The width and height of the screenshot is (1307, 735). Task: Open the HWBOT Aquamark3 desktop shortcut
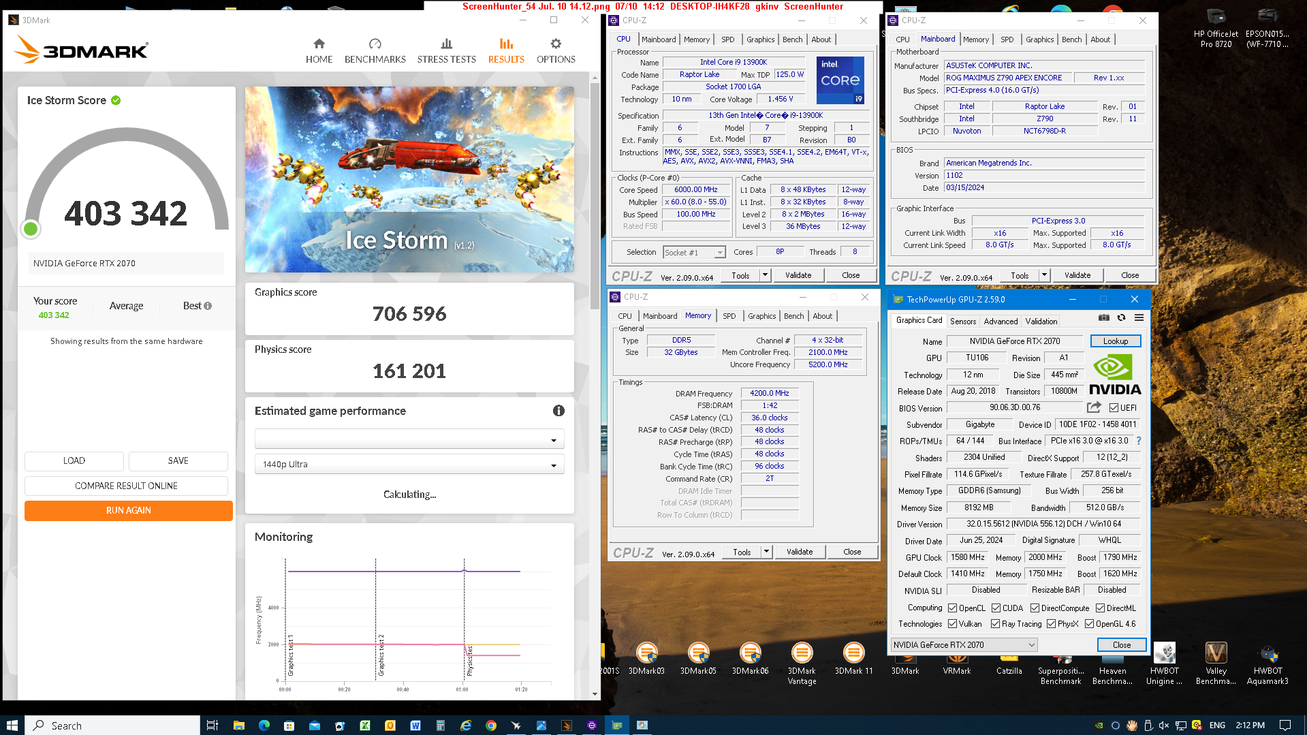click(x=1267, y=664)
